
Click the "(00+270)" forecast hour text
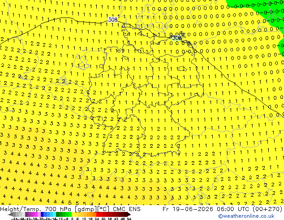(267, 209)
